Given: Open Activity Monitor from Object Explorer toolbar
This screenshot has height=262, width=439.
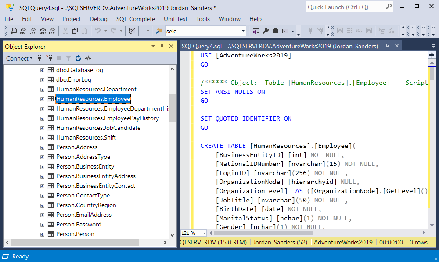Looking at the screenshot, I should click(88, 58).
